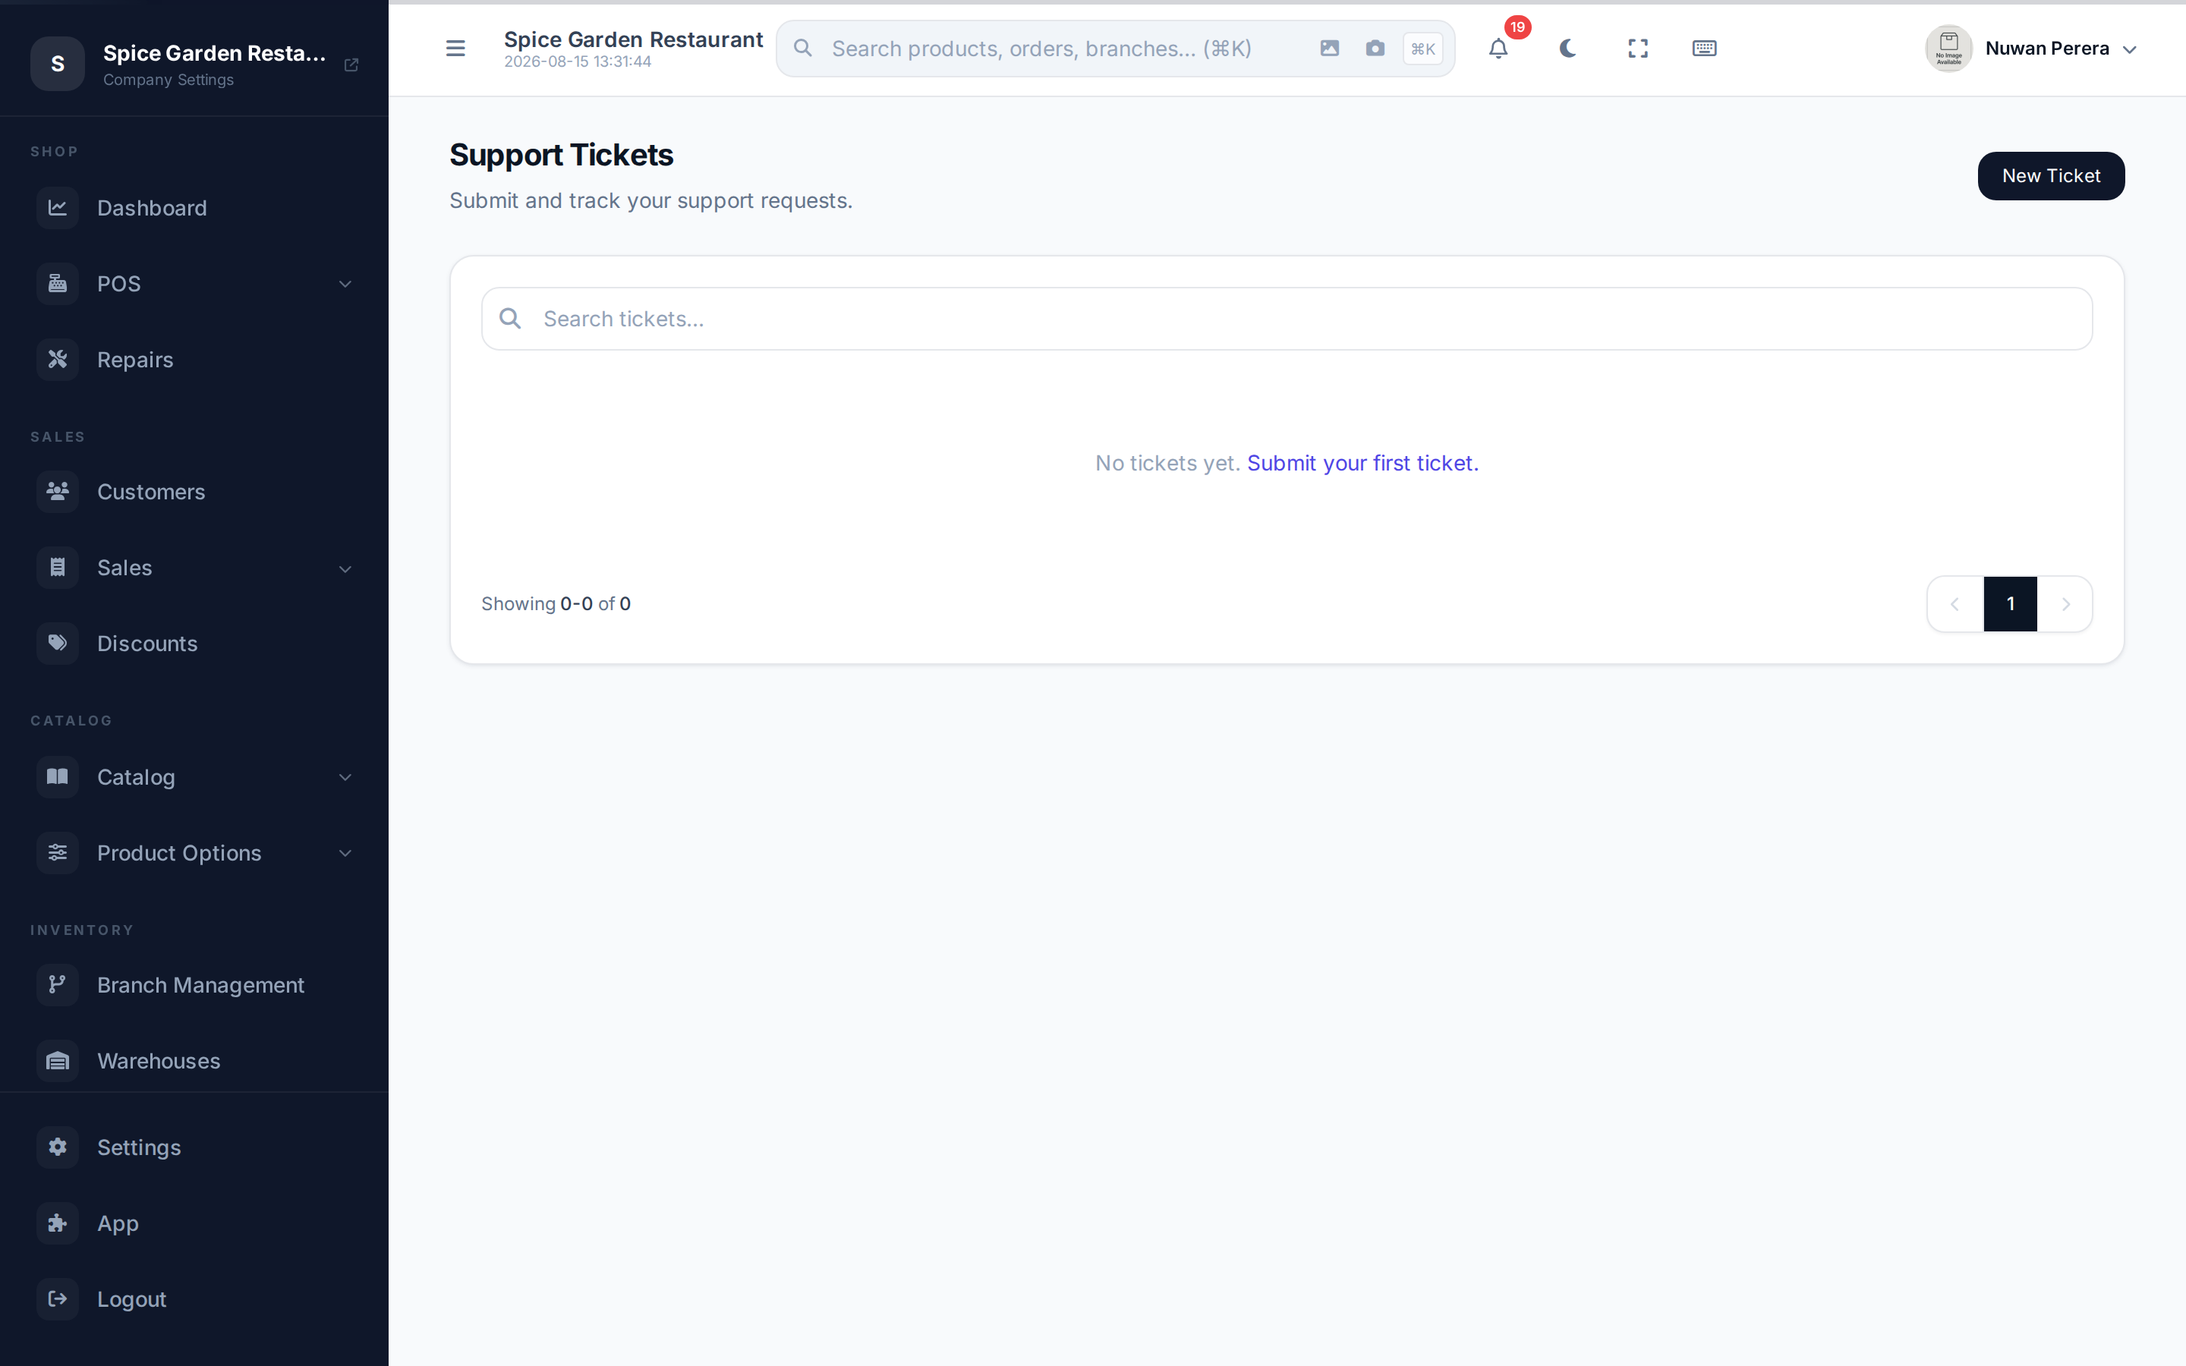This screenshot has width=2186, height=1366.
Task: Open company settings external link icon
Action: point(351,65)
